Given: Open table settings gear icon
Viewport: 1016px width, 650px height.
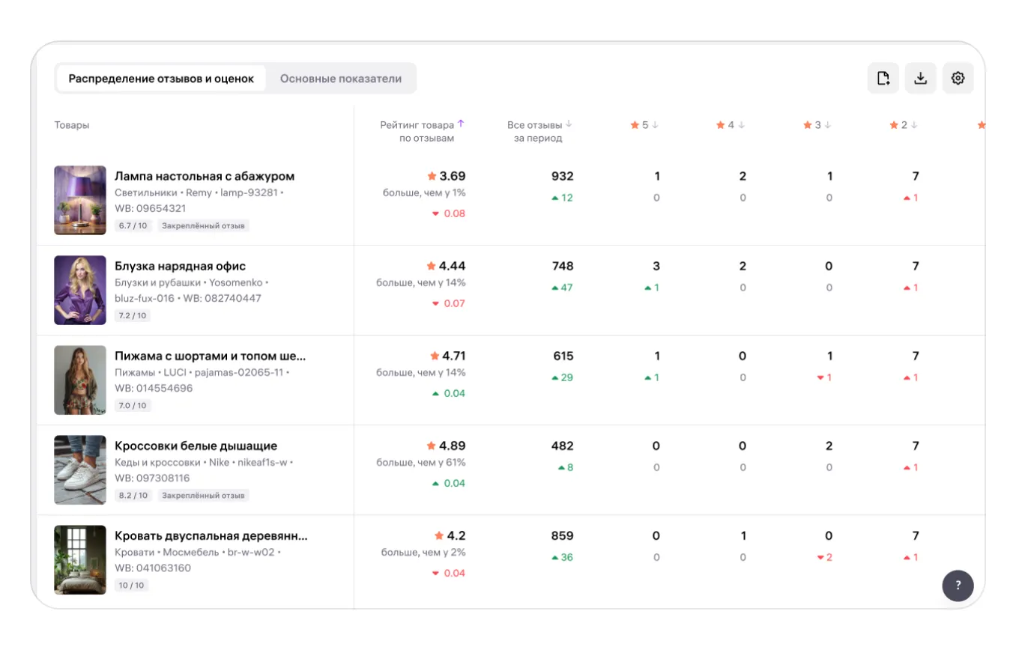Looking at the screenshot, I should point(958,78).
